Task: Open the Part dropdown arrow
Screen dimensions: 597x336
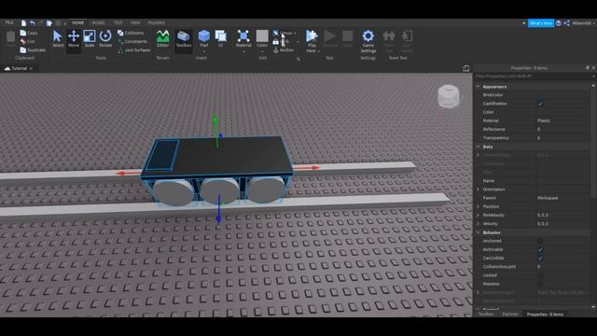Action: (204, 51)
